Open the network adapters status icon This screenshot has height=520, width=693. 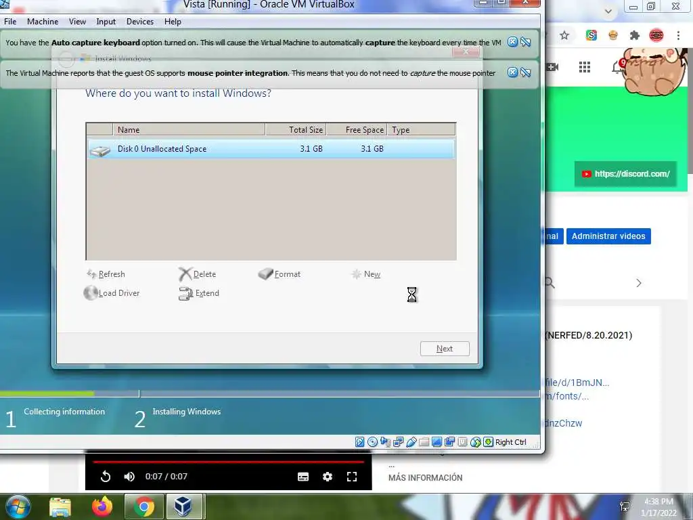[398, 441]
